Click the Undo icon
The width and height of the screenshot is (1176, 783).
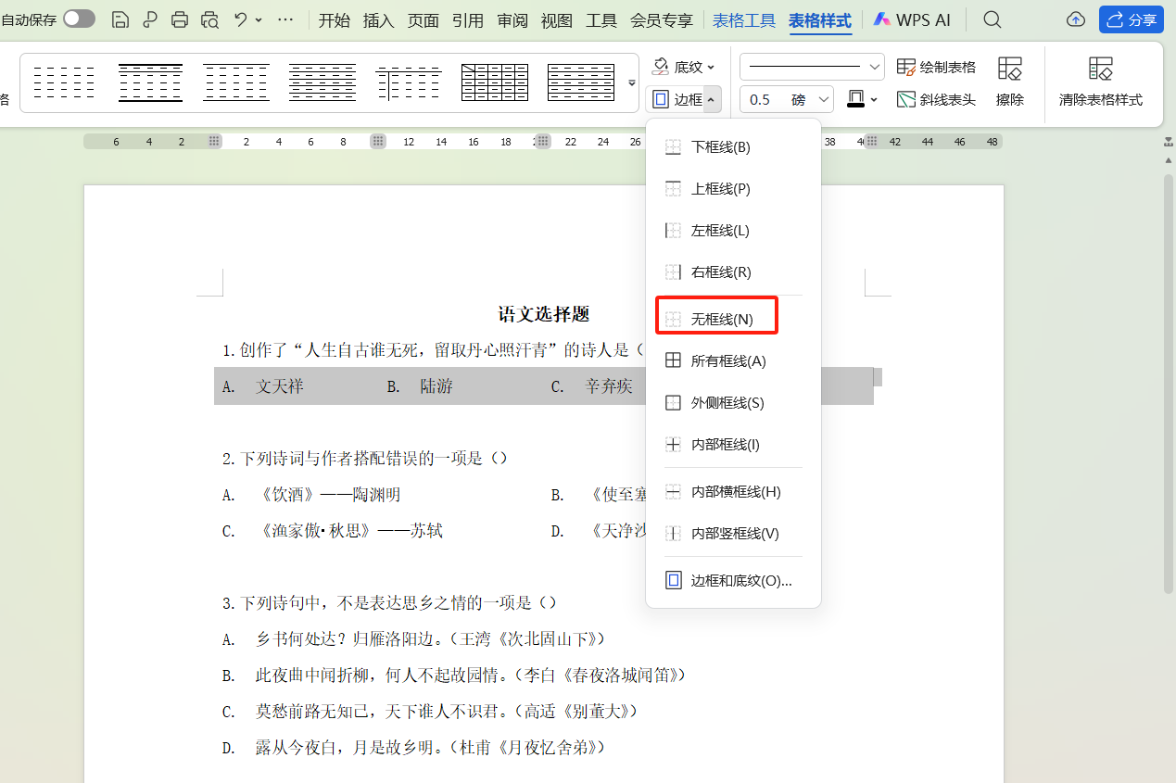239,19
